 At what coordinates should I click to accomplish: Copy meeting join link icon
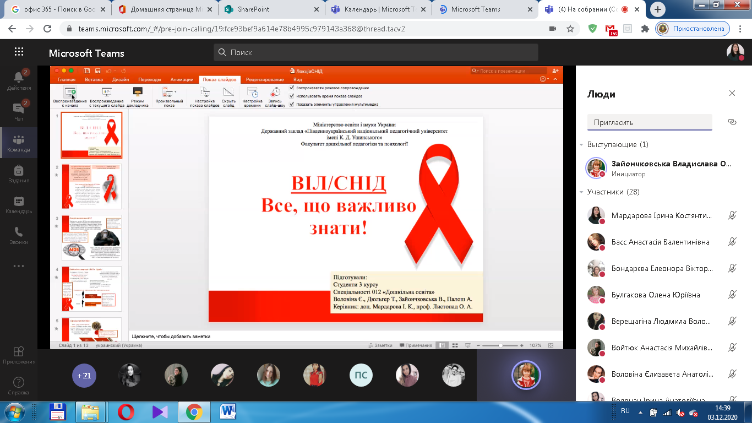click(x=732, y=122)
